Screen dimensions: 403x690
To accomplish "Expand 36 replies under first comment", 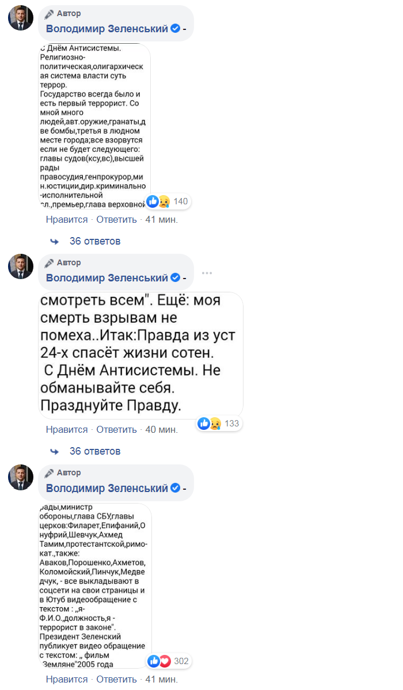I will (x=95, y=241).
